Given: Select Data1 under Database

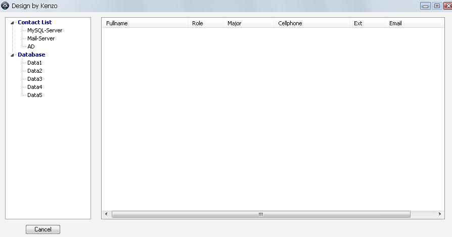Looking at the screenshot, I should coord(34,63).
